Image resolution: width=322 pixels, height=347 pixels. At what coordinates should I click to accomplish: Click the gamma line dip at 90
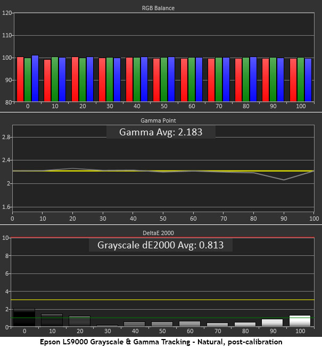(284, 180)
